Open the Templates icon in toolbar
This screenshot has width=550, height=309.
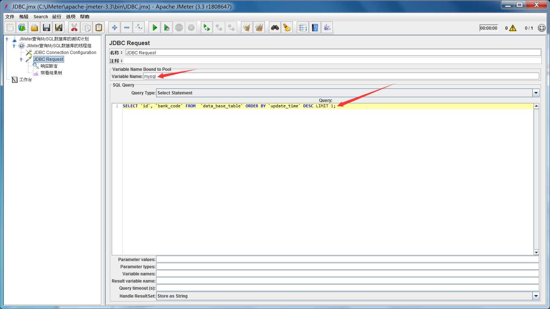click(22, 28)
